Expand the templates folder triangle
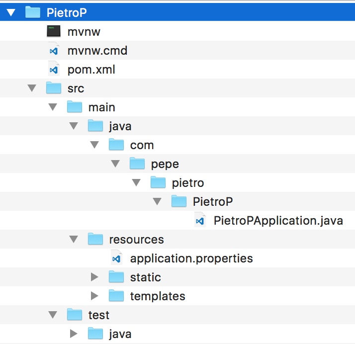Viewport: 355px width, 344px height. pyautogui.click(x=95, y=296)
